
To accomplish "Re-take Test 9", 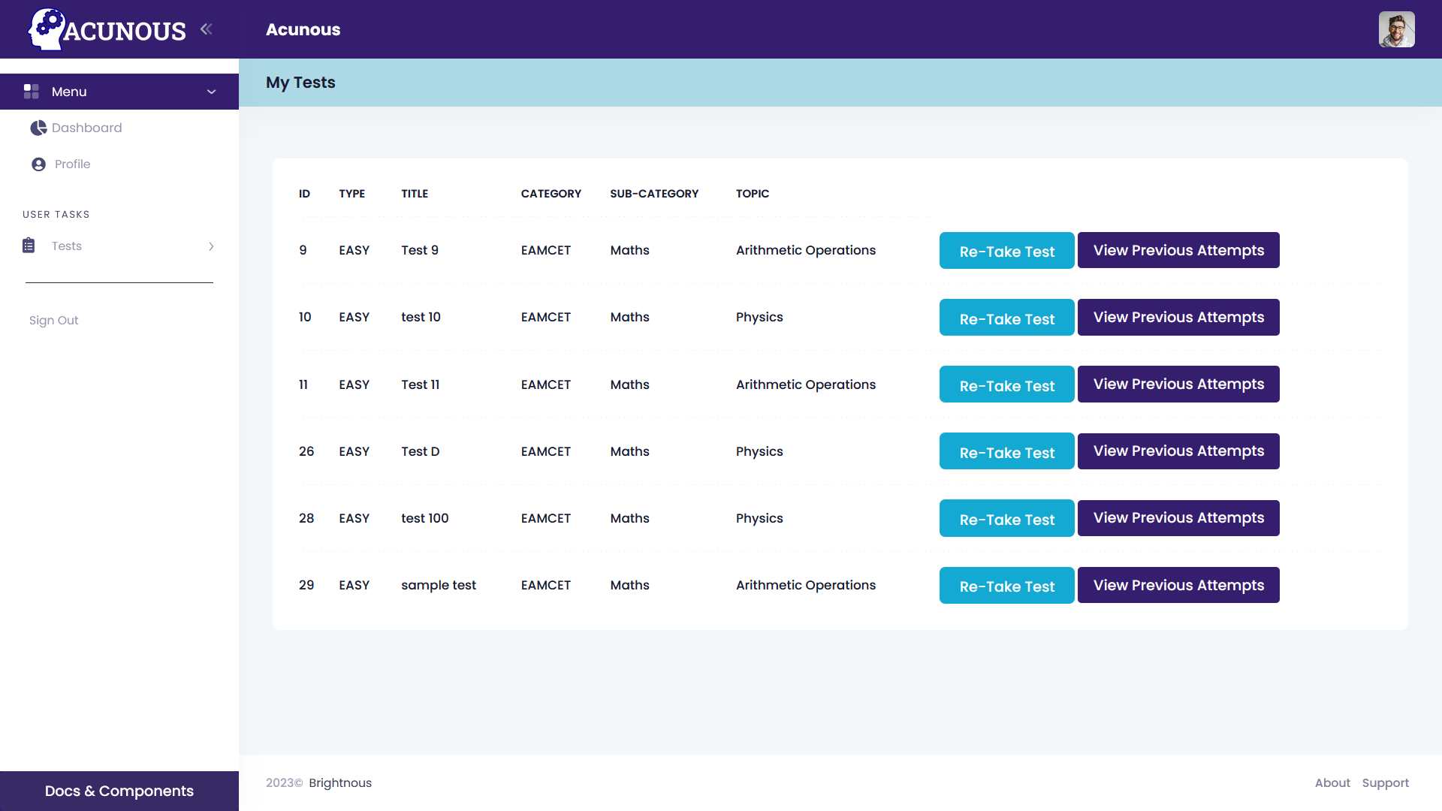I will 1006,251.
